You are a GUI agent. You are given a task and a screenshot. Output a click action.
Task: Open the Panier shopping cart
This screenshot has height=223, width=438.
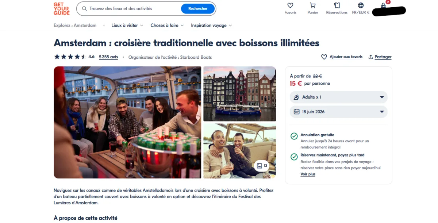[x=313, y=5]
